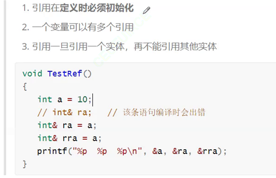Viewport: 276px width, 178px height.
Task: Click the void keyword in code
Action: 32,73
